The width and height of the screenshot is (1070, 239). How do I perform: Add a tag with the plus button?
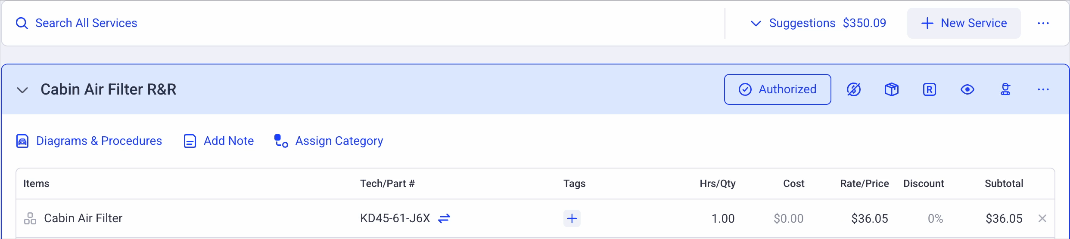point(572,218)
